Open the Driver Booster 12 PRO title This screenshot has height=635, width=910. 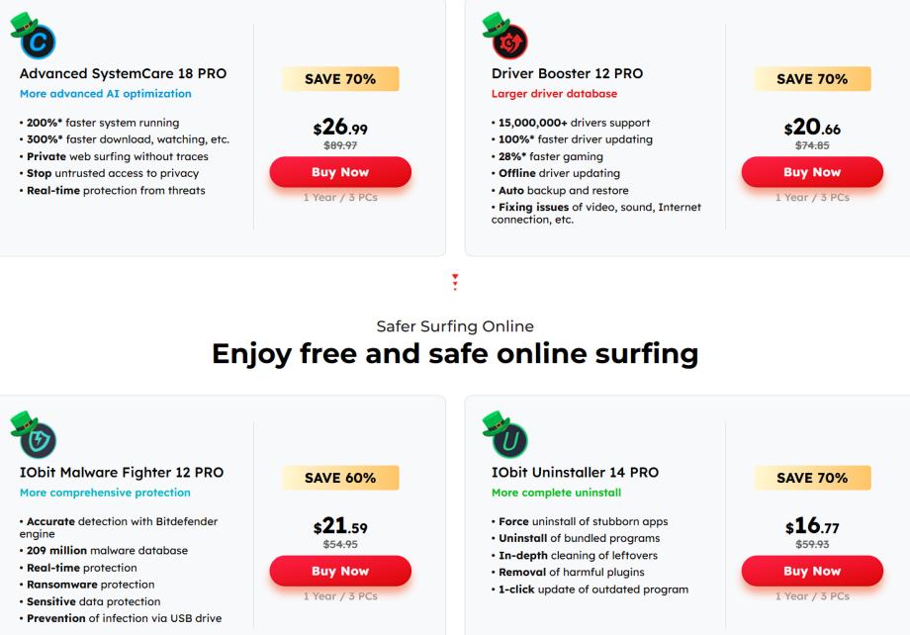[567, 73]
